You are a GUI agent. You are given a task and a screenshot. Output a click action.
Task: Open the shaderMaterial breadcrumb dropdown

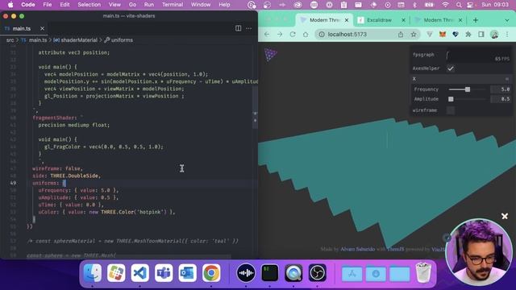[79, 40]
